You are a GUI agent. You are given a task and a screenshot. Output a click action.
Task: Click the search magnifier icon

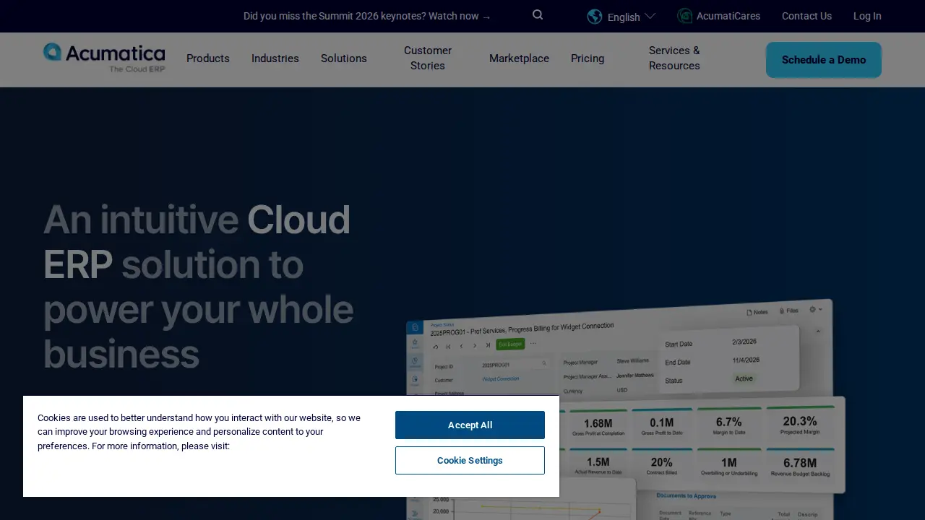[538, 15]
